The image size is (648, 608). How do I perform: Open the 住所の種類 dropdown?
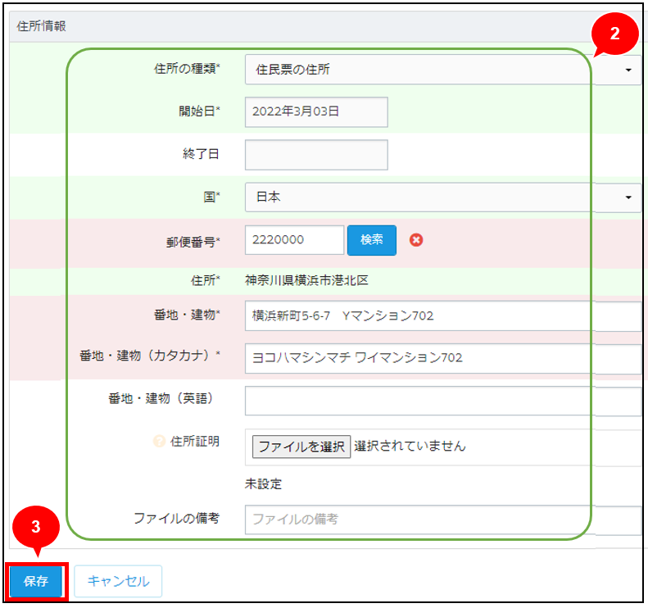point(442,70)
